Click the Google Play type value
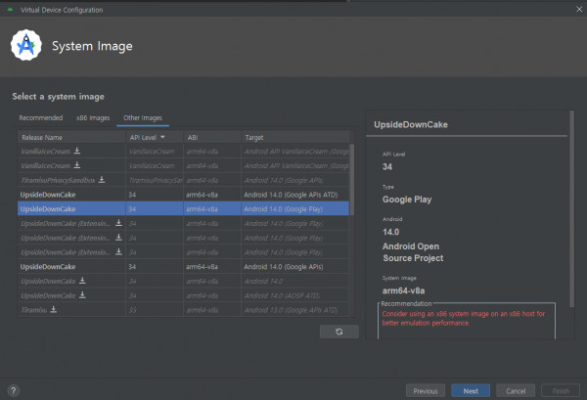This screenshot has height=400, width=587. (x=407, y=200)
